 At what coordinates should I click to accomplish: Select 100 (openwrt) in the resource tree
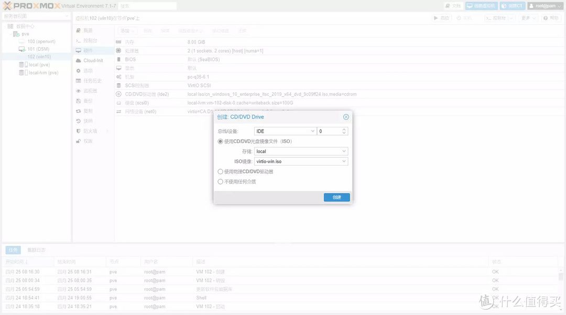coord(41,41)
